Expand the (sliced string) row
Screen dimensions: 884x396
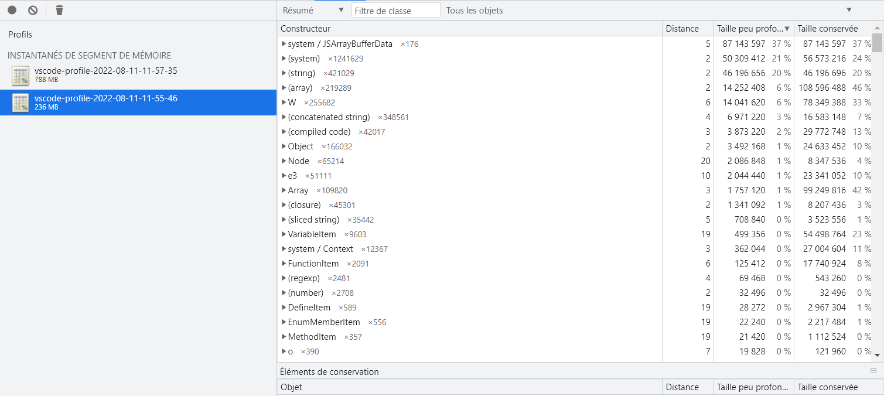coord(284,220)
